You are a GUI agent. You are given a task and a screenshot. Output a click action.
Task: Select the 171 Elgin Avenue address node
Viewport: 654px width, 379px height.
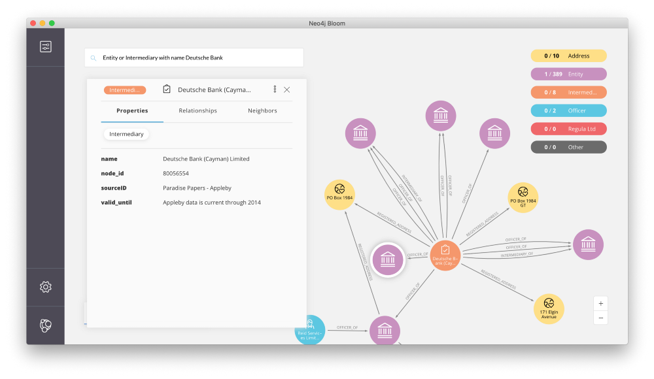click(x=549, y=309)
